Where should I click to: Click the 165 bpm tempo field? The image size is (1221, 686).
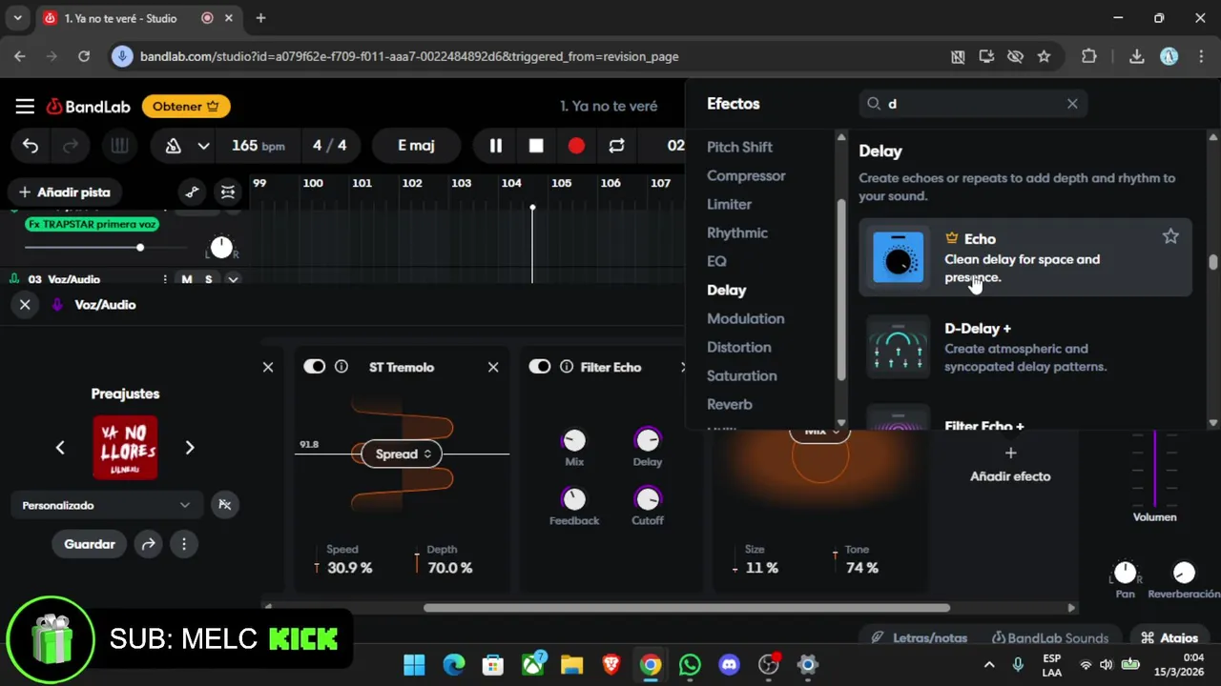(259, 146)
